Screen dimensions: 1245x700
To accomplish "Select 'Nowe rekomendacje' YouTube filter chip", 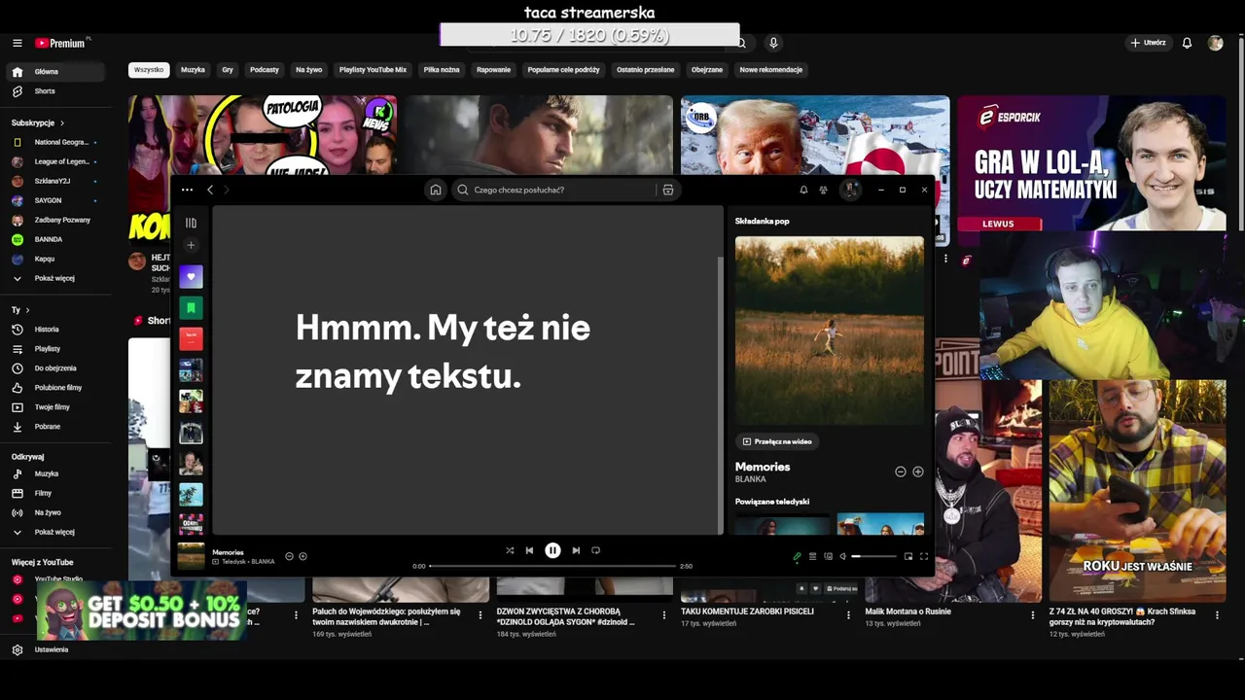I will click(x=770, y=70).
